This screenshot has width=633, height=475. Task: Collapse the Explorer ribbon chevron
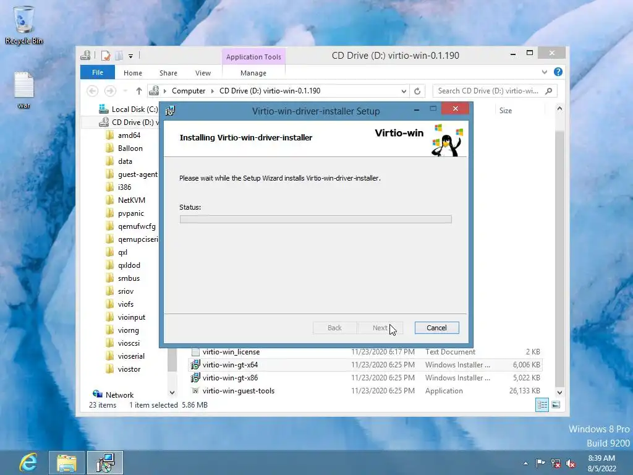[x=545, y=72]
